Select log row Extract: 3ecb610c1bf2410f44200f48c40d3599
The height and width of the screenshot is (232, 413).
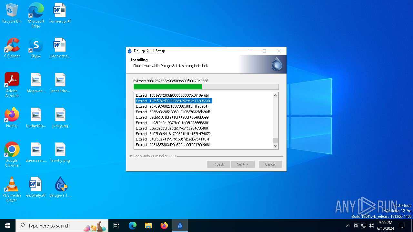tap(172, 117)
